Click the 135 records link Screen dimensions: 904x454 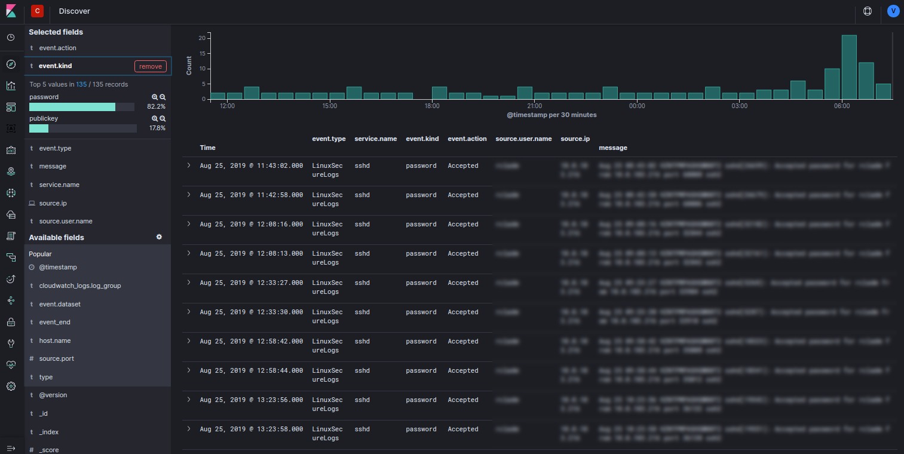(x=81, y=84)
